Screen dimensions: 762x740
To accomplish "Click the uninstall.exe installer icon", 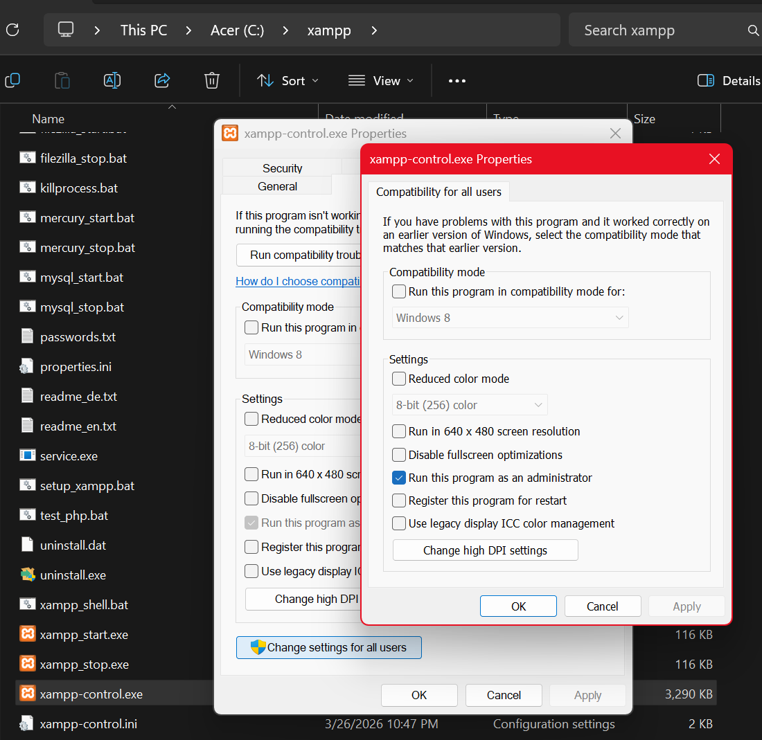I will tap(28, 575).
